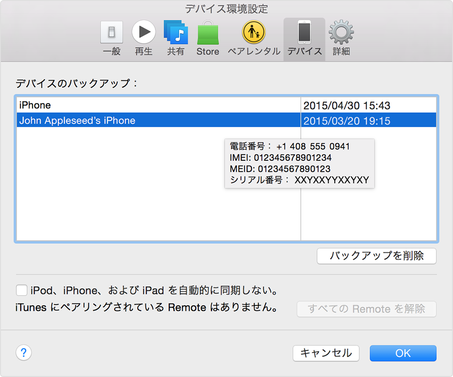Click the バックアップを削除 button

376,256
